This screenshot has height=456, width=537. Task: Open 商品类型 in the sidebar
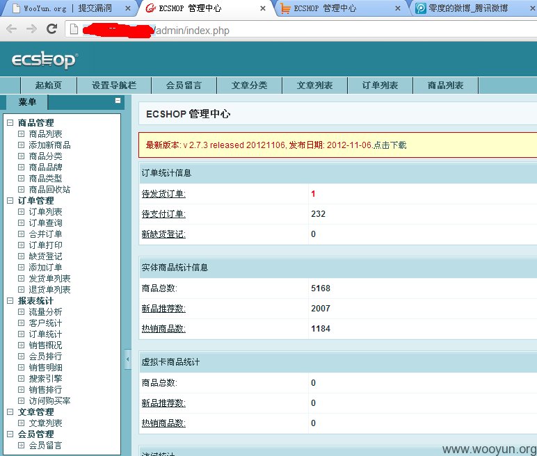(45, 179)
